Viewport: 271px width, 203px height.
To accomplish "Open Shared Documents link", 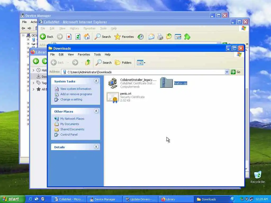I will 72,129.
